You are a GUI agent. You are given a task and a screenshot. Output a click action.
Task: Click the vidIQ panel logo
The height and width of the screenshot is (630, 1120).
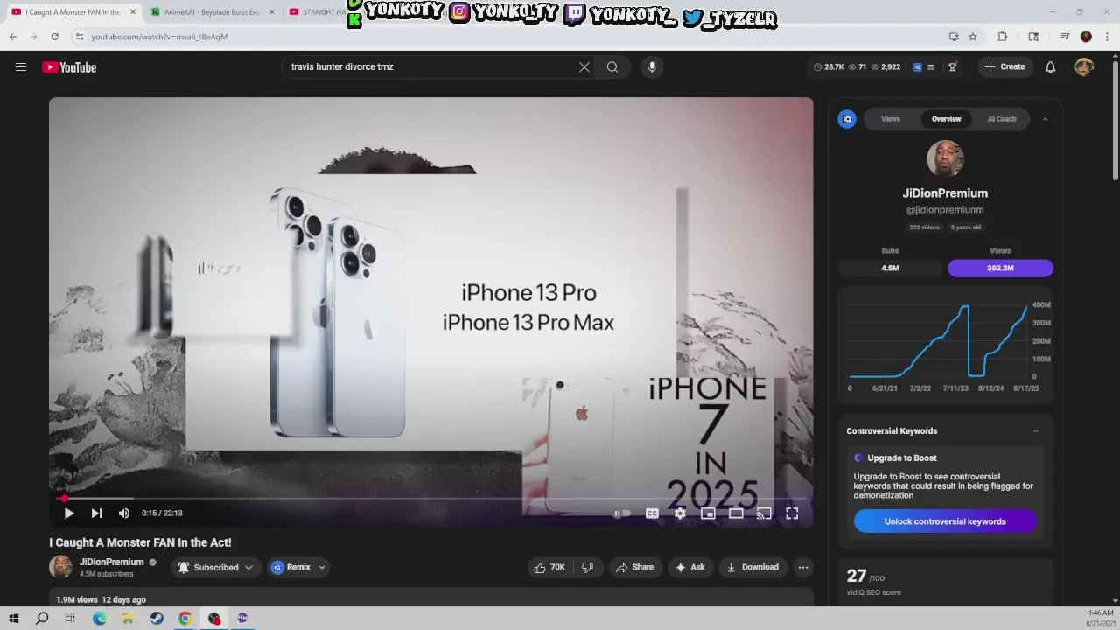pyautogui.click(x=847, y=119)
